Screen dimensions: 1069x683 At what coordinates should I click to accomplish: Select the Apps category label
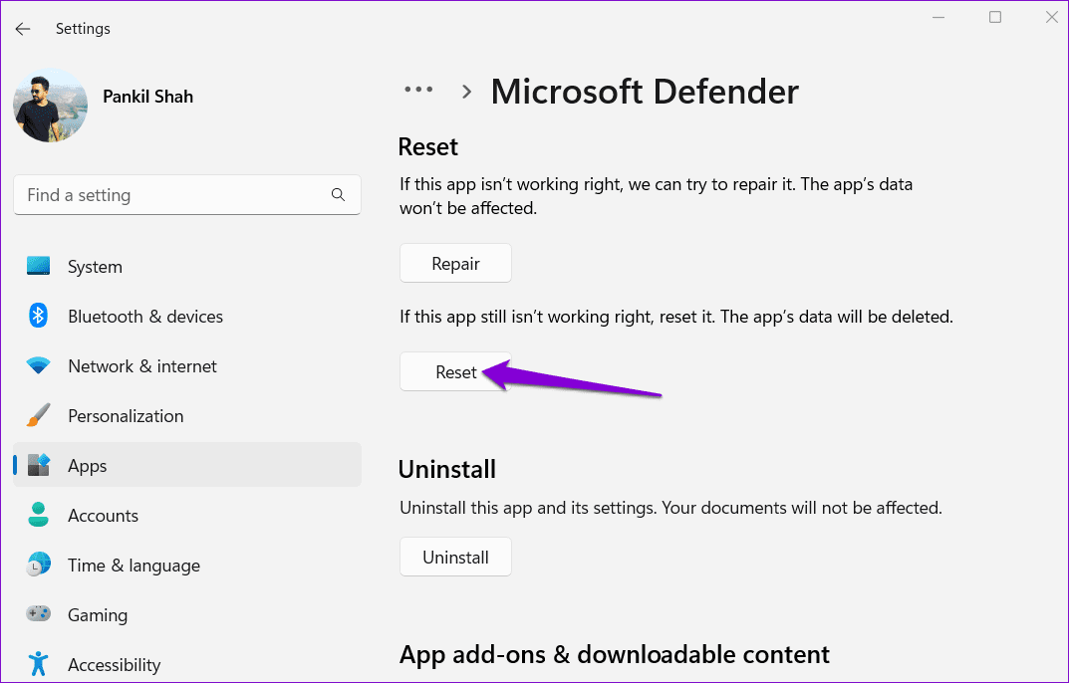88,466
